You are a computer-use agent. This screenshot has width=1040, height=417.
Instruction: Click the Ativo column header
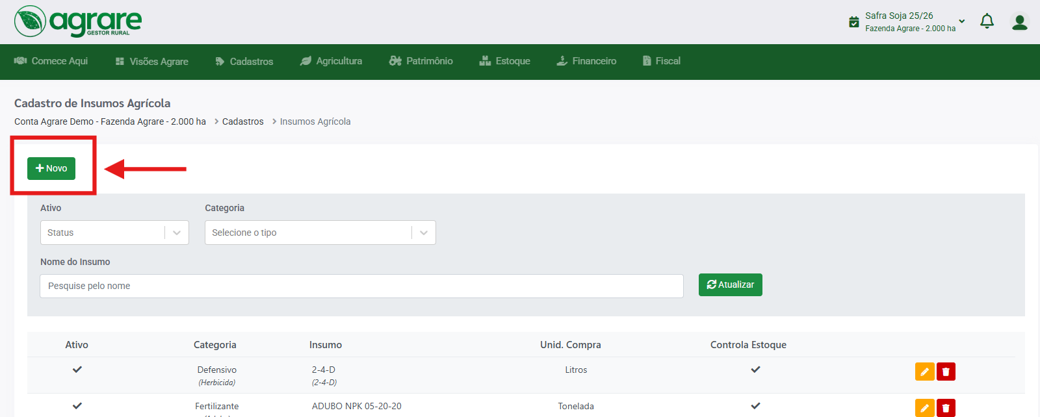[77, 345]
